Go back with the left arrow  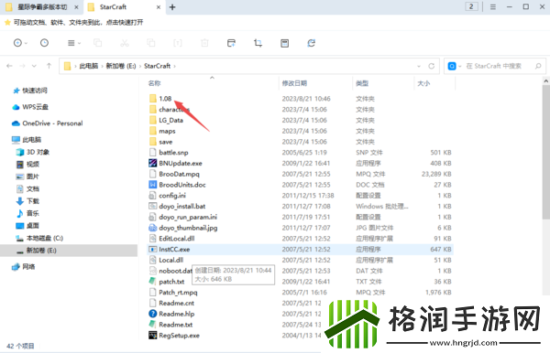(9, 66)
